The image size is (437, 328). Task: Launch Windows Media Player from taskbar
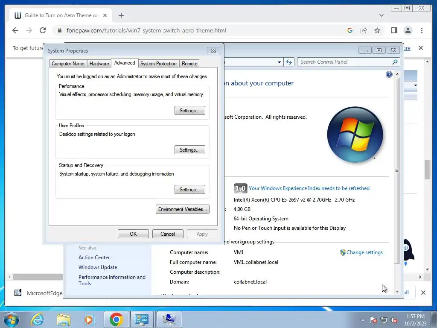tap(89, 319)
